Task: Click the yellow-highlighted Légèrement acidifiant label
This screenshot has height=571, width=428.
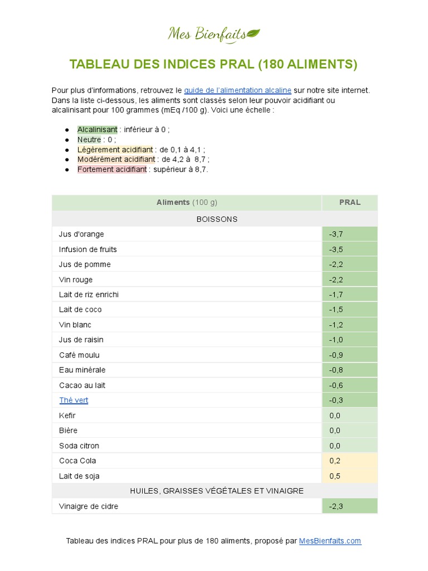Action: (x=115, y=149)
